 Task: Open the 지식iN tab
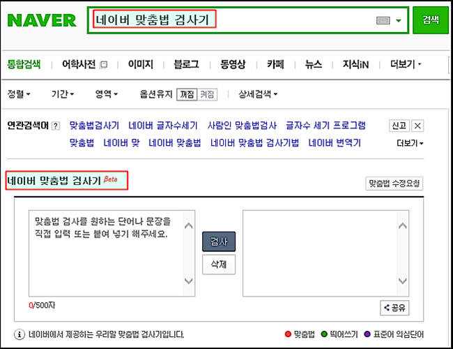pyautogui.click(x=356, y=64)
